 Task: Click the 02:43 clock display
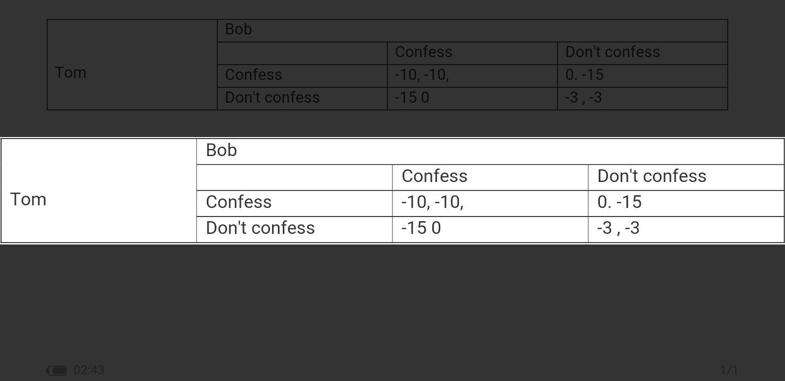[89, 370]
